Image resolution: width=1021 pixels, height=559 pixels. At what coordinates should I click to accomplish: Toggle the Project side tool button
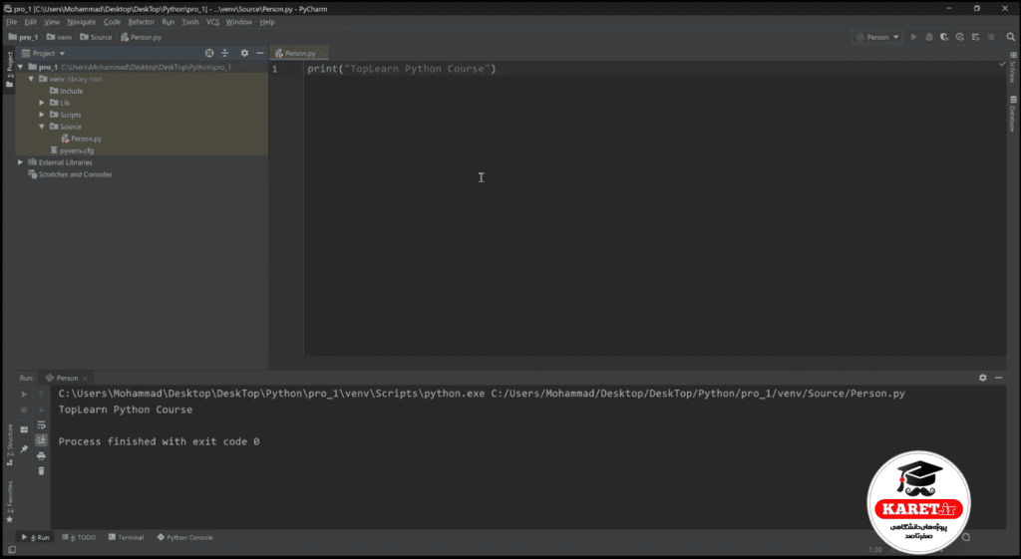pos(9,69)
